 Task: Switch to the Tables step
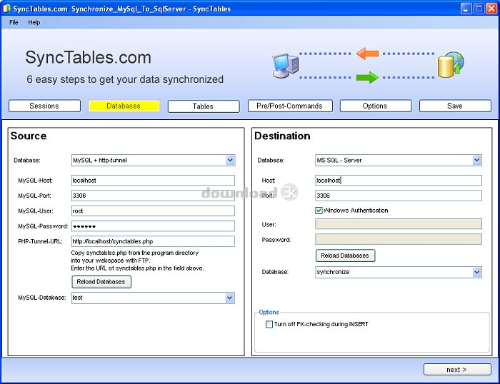point(204,106)
